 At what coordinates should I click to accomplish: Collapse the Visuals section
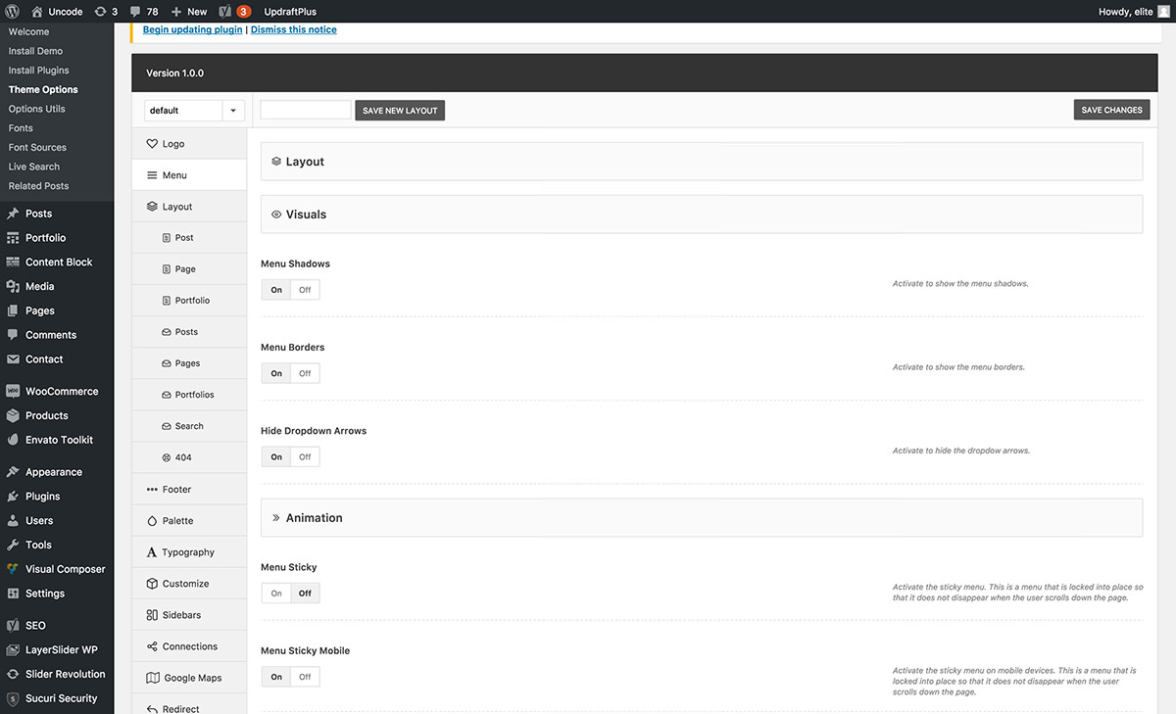(x=702, y=214)
